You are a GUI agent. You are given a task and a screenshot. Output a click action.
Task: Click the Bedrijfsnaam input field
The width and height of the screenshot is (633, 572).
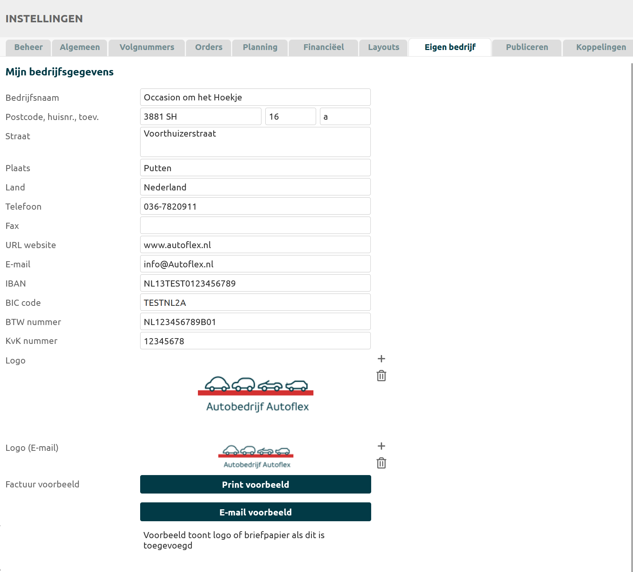[x=255, y=97]
